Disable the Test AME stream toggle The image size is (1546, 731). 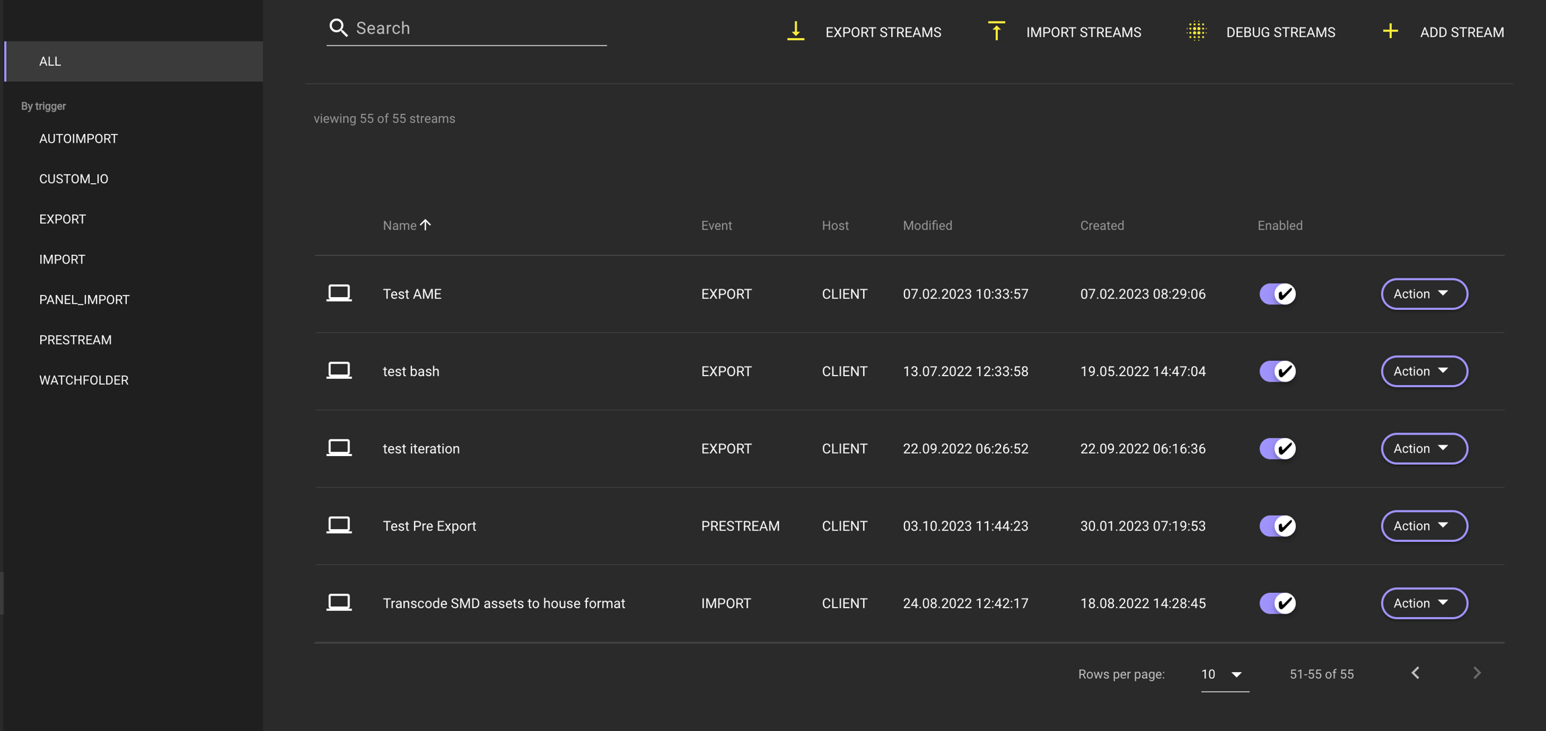(x=1277, y=294)
